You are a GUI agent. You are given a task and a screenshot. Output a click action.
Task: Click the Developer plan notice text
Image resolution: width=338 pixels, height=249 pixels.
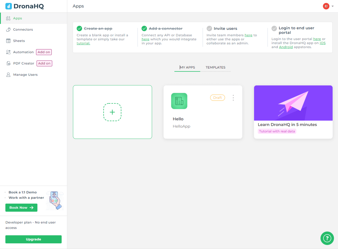30,225
